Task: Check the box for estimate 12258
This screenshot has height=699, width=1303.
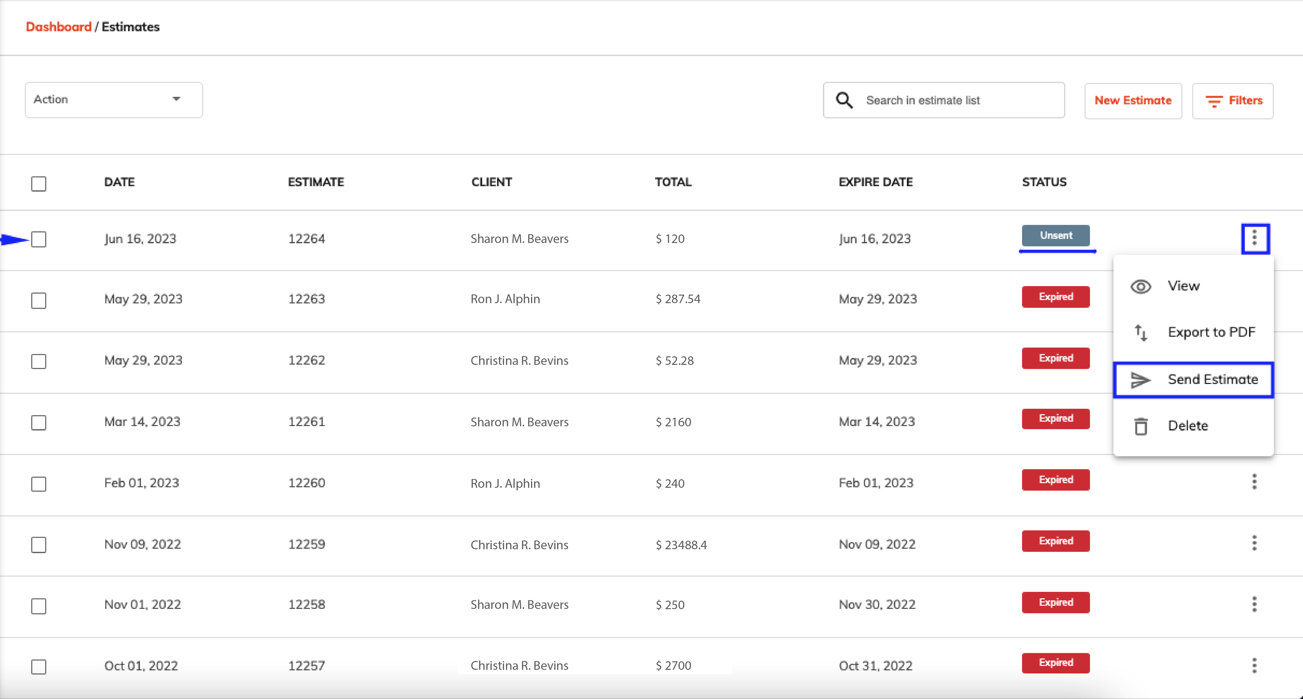Action: [x=38, y=606]
